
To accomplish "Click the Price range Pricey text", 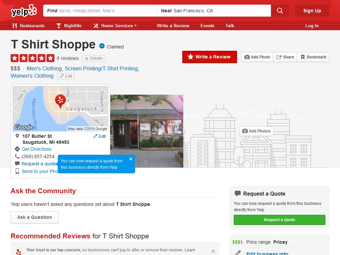I will coord(267,242).
